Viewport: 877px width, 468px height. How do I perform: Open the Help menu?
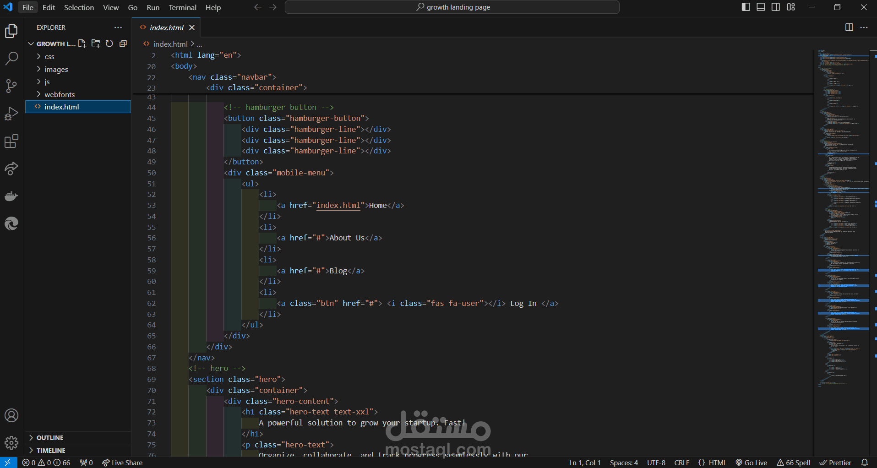click(x=213, y=7)
